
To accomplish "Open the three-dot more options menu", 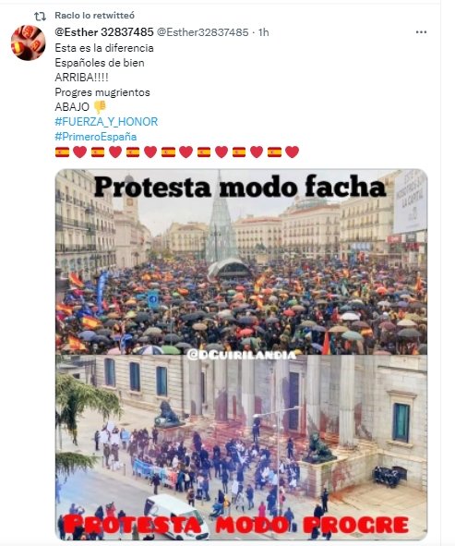I will coord(421,32).
